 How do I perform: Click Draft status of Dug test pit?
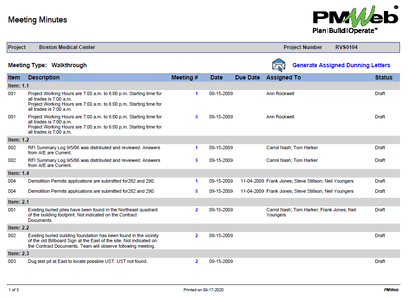[x=380, y=261]
